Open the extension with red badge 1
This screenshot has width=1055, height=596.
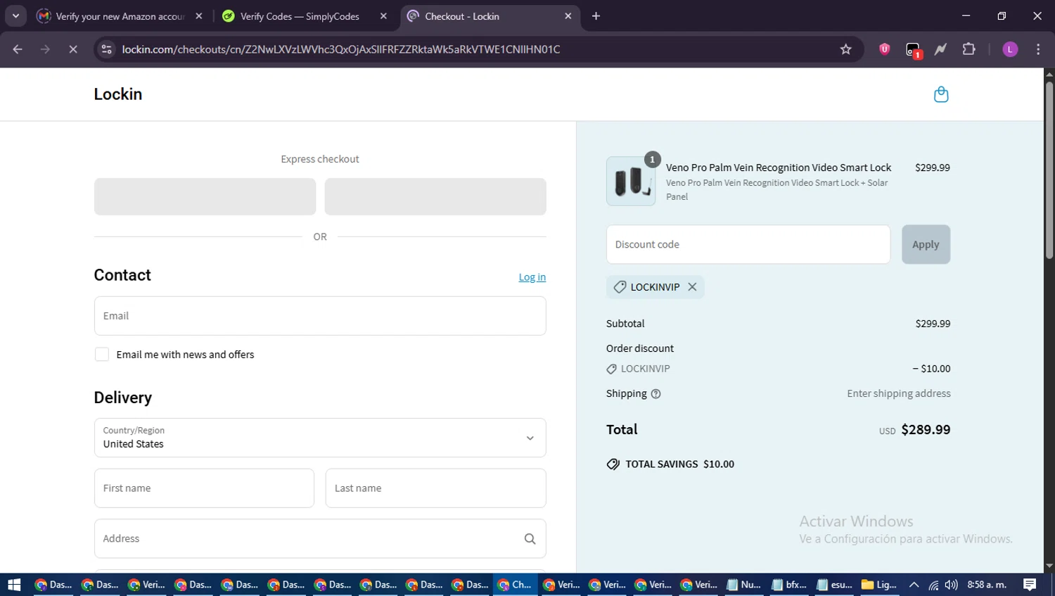(x=913, y=49)
